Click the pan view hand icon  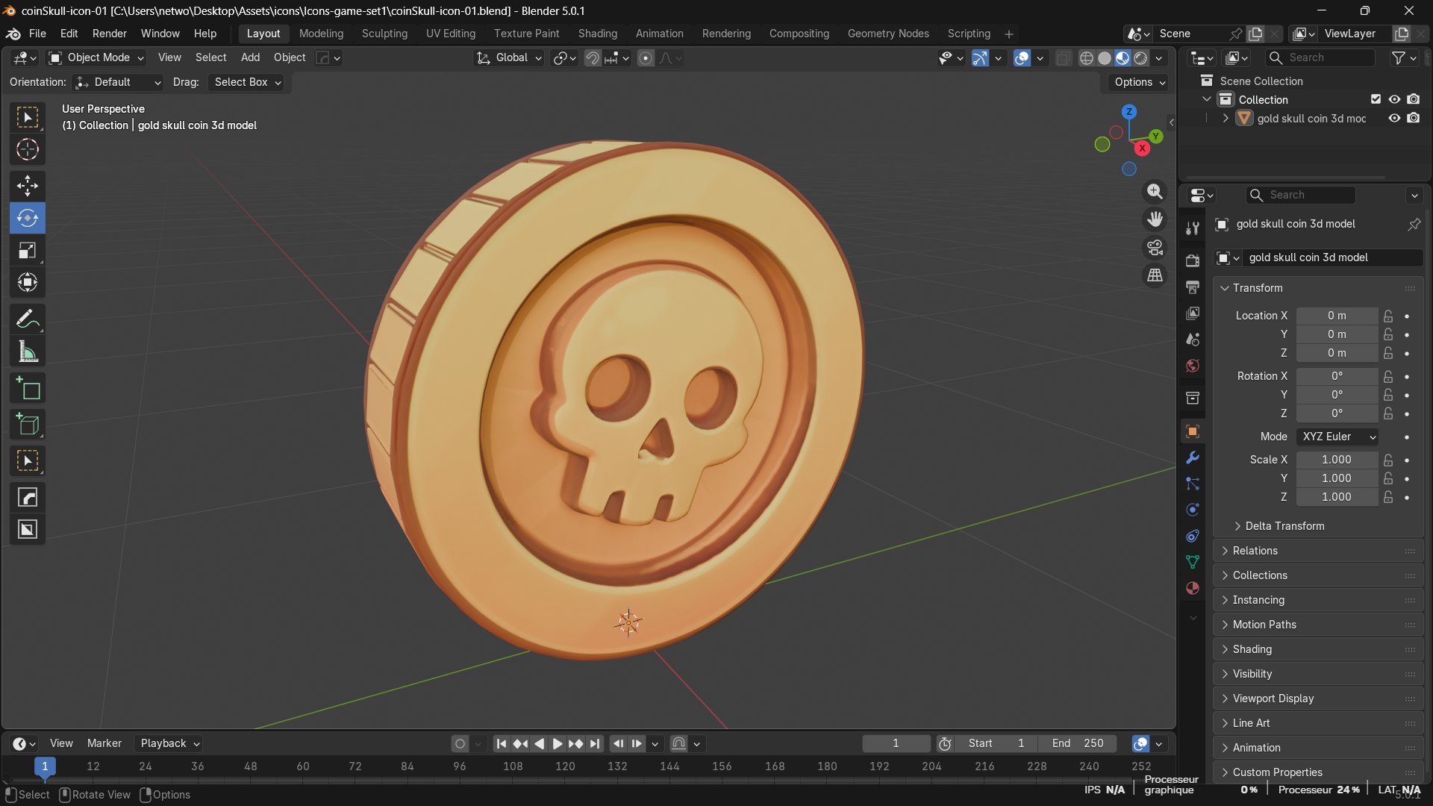[x=1155, y=219]
